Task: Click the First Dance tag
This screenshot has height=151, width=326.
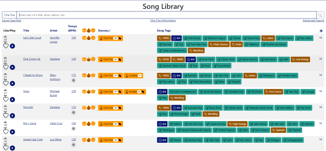Action: click(x=273, y=92)
